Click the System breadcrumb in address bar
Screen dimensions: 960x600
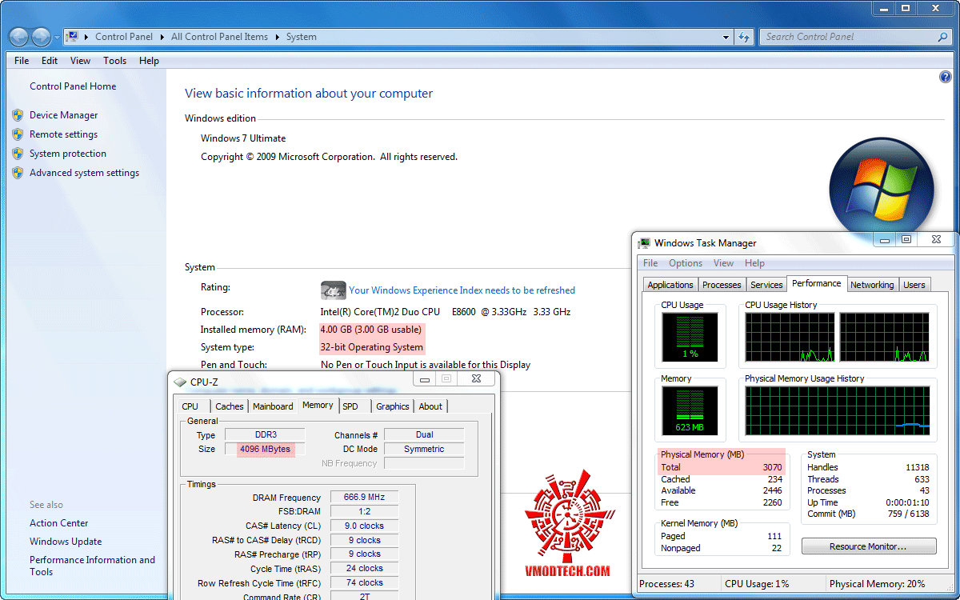(301, 37)
